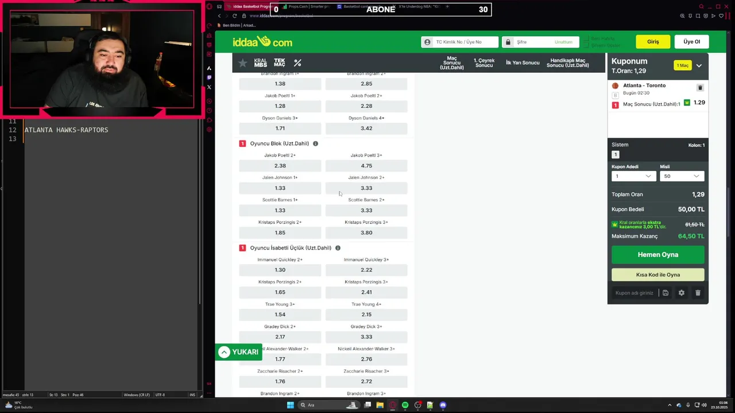Click the Kupon adı giriniz field
The height and width of the screenshot is (413, 735).
pyautogui.click(x=635, y=293)
